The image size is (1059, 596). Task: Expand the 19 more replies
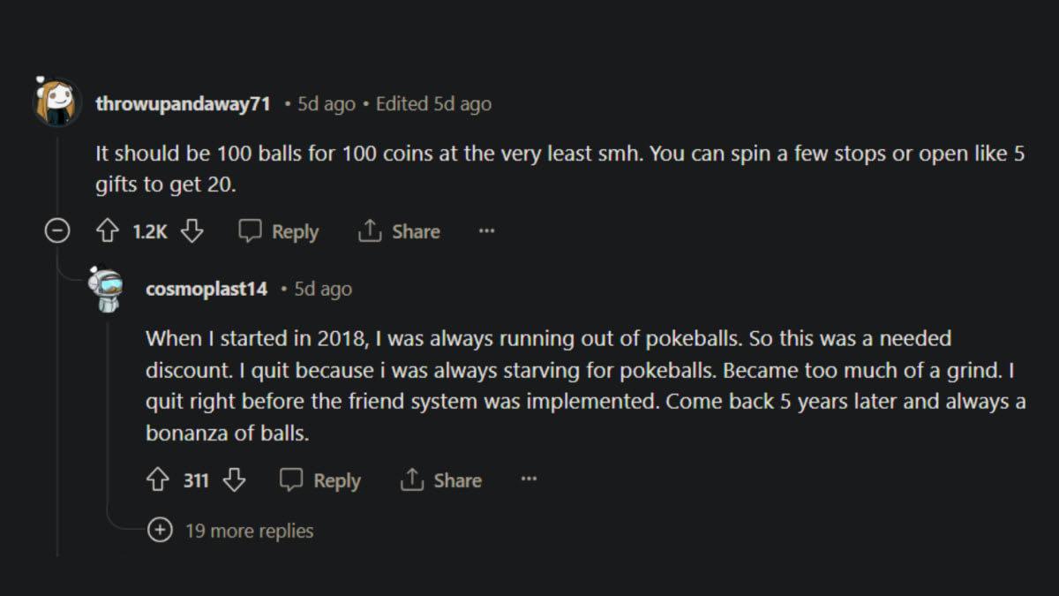click(160, 531)
